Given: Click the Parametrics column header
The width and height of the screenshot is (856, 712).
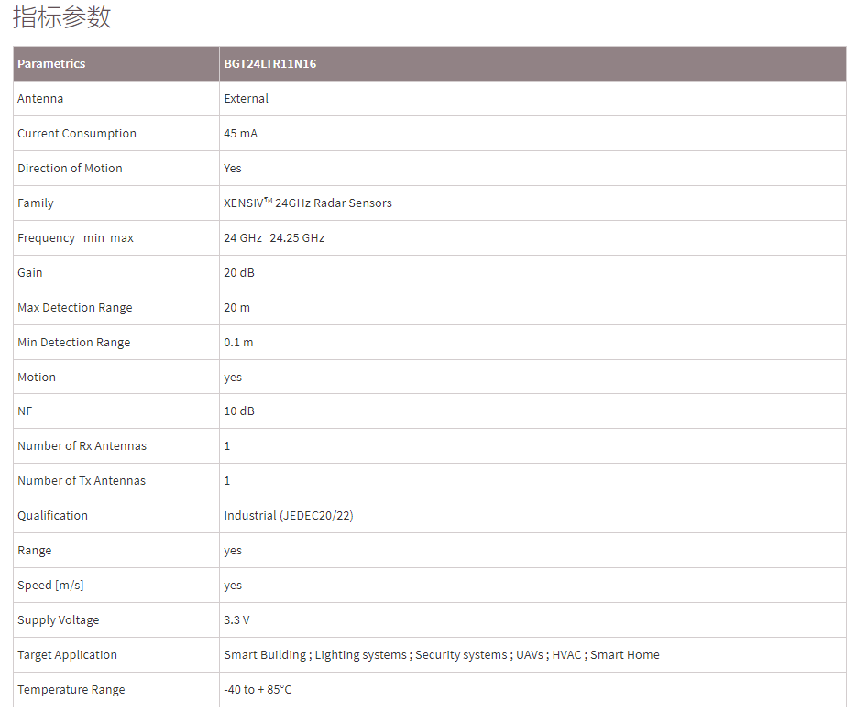Looking at the screenshot, I should [x=51, y=64].
